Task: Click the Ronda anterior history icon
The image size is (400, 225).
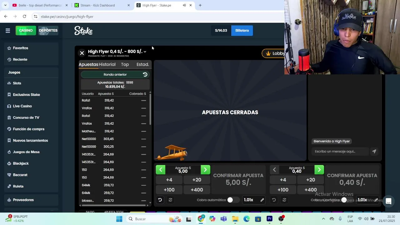Action: coord(145,74)
